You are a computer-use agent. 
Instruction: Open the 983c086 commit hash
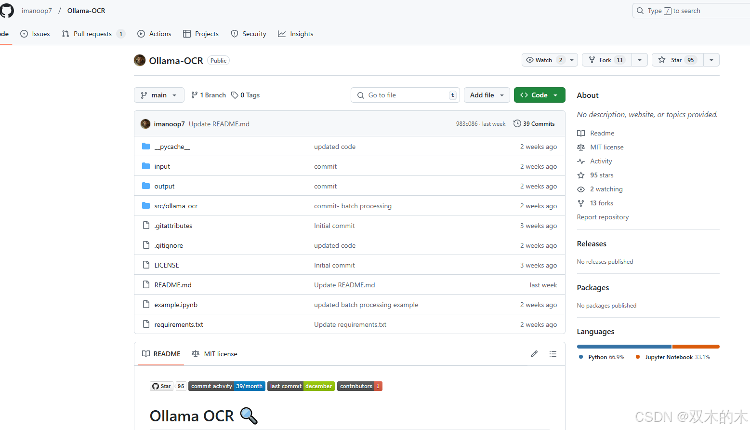[467, 124]
